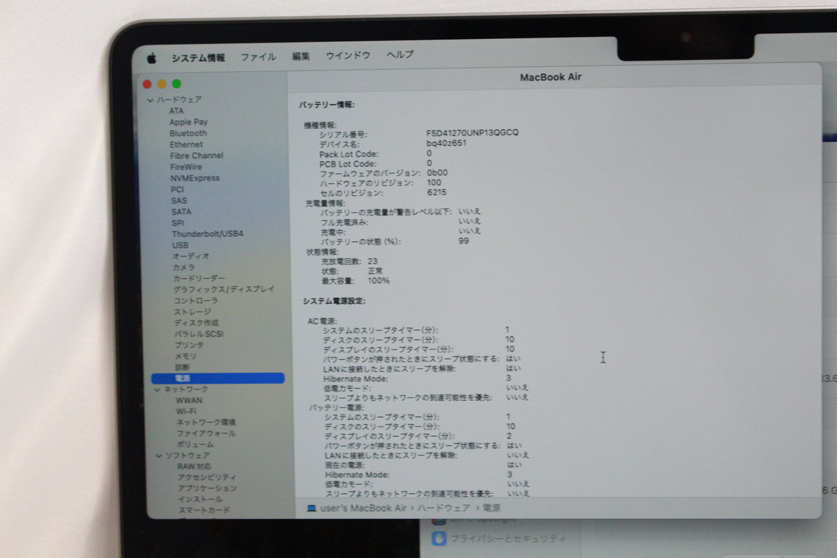This screenshot has width=837, height=558.
Task: Click the MacBook computer icon in path bar
Action: [x=311, y=508]
